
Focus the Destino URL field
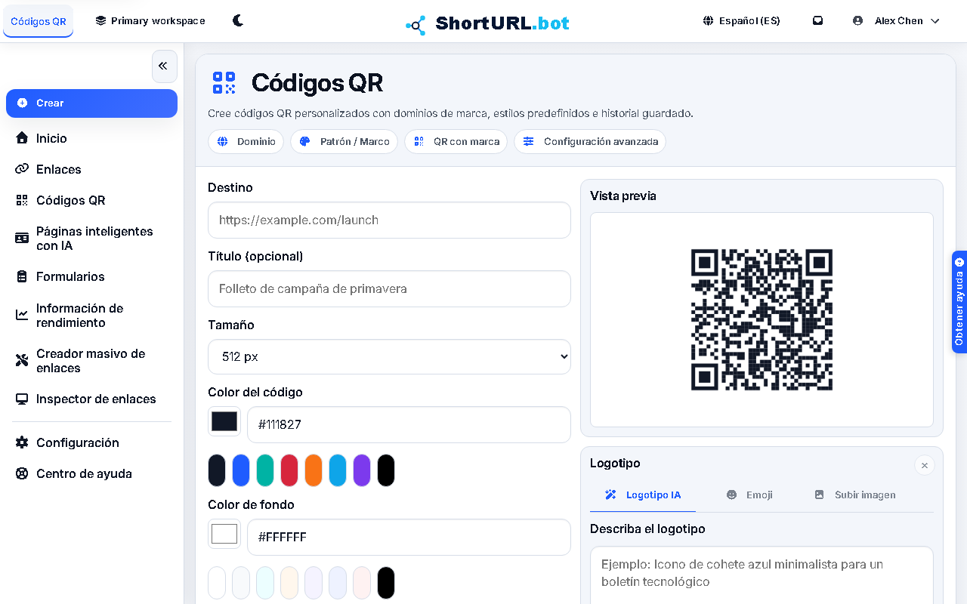coord(389,220)
